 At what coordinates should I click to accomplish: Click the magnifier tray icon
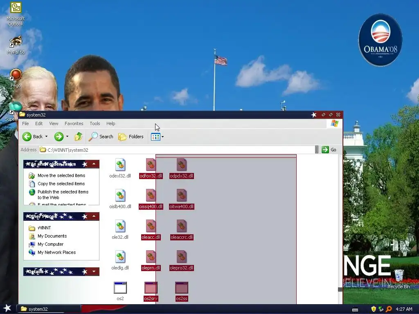point(389,309)
